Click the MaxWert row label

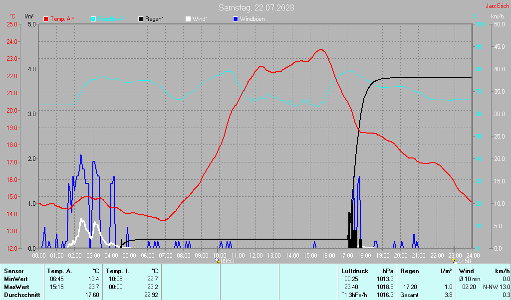[x=16, y=288]
